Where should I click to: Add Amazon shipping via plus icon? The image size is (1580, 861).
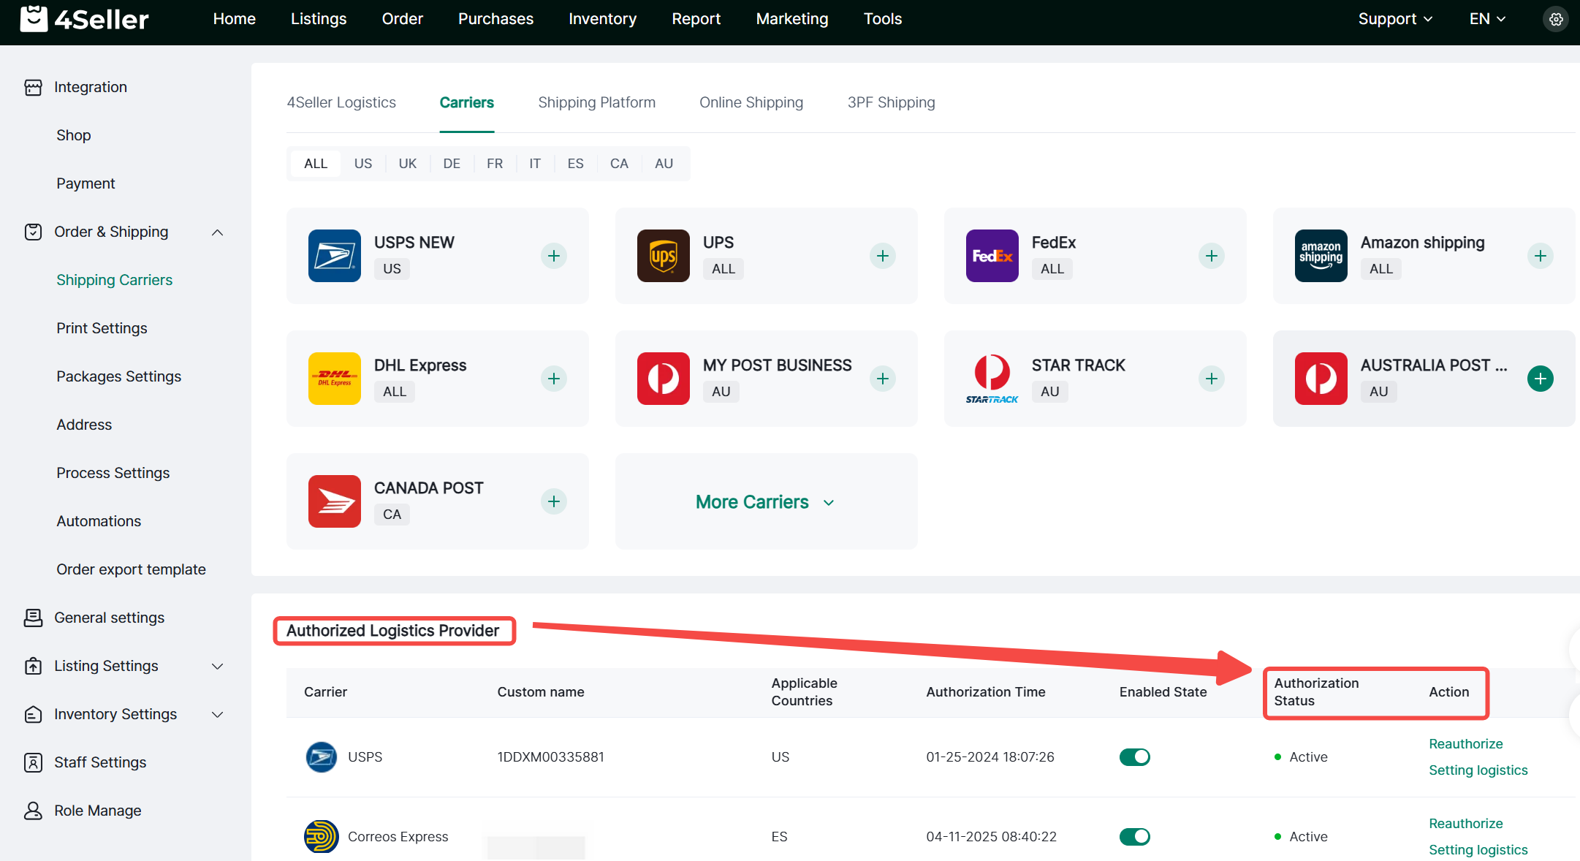click(x=1540, y=256)
